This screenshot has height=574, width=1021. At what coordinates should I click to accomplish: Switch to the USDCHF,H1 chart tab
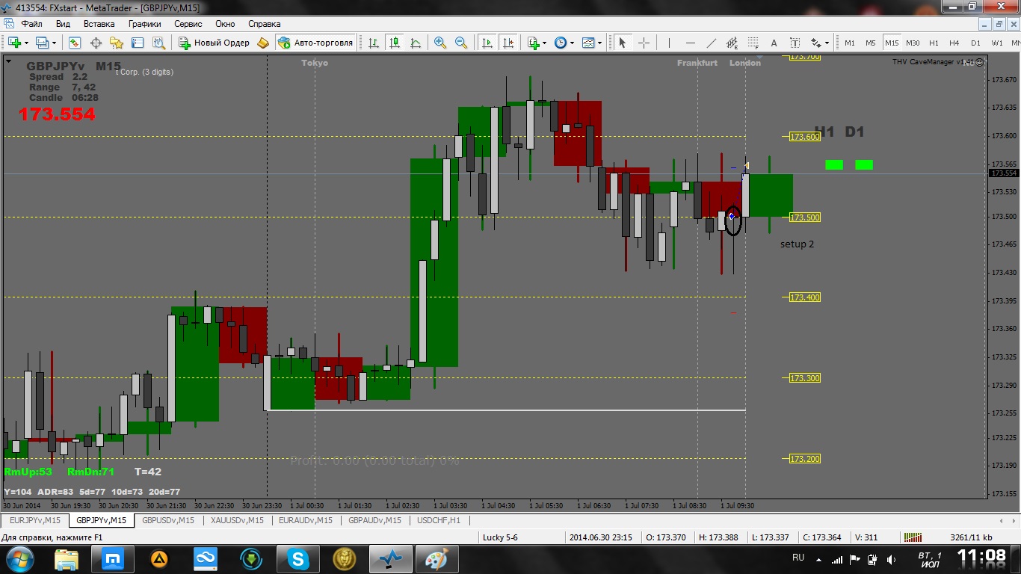438,520
